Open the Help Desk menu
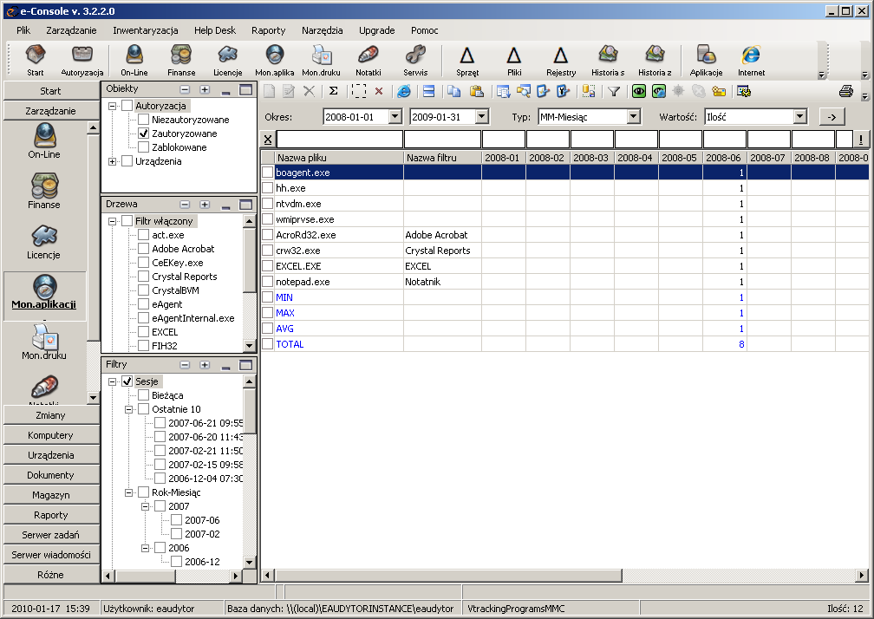This screenshot has width=874, height=619. click(215, 30)
